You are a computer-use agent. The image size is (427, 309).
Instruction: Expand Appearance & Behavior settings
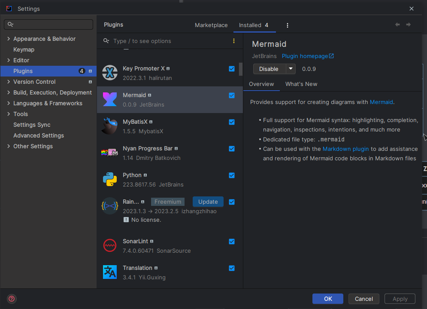9,39
